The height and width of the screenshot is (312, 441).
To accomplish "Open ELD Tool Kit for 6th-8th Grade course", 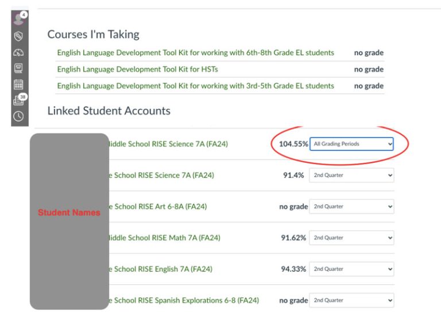I will (x=195, y=53).
